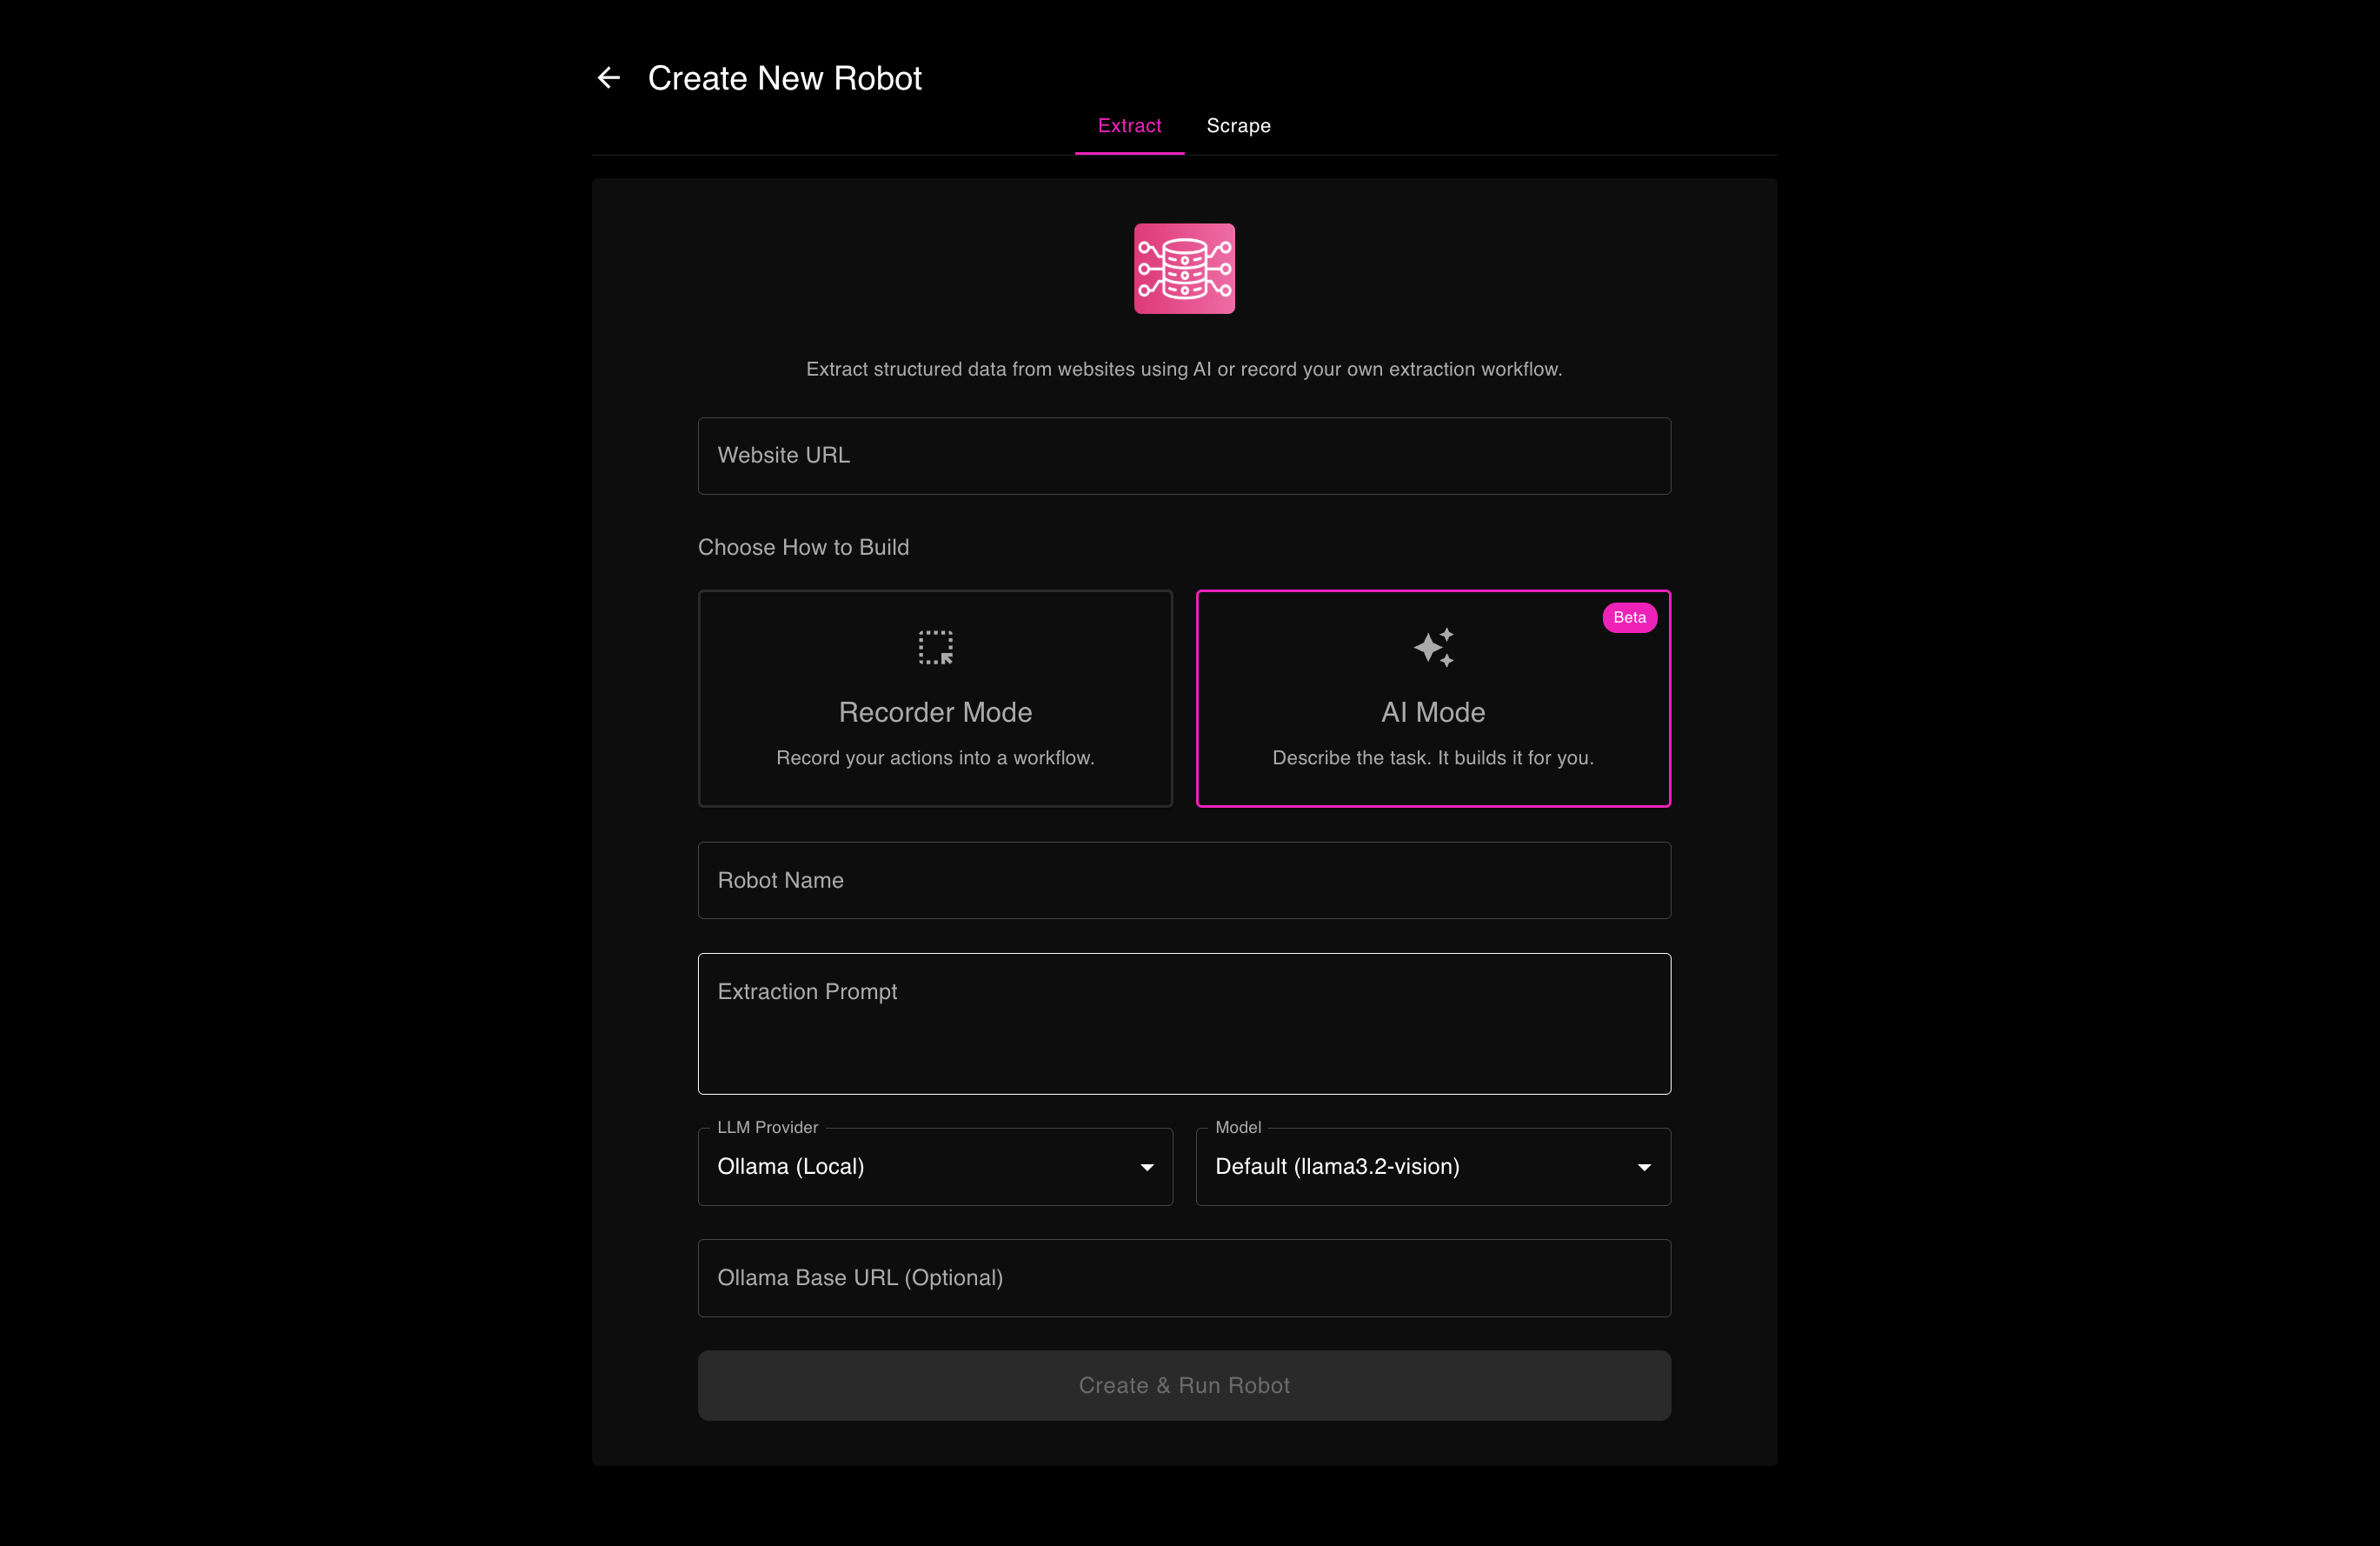This screenshot has width=2380, height=1546.
Task: Click the LLM Provider dropdown arrow
Action: (1146, 1167)
